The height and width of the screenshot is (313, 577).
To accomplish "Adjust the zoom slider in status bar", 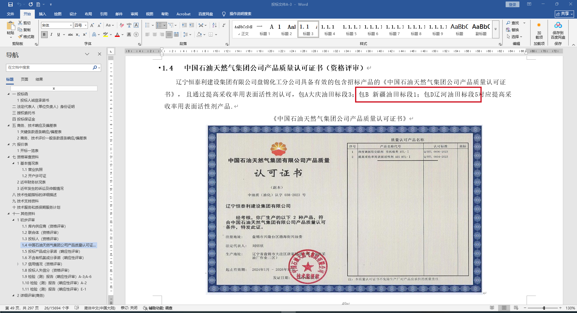I will coord(544,308).
